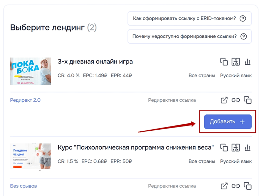Open the Редирект 2.0 link
This screenshot has width=262, height=196.
(25, 100)
